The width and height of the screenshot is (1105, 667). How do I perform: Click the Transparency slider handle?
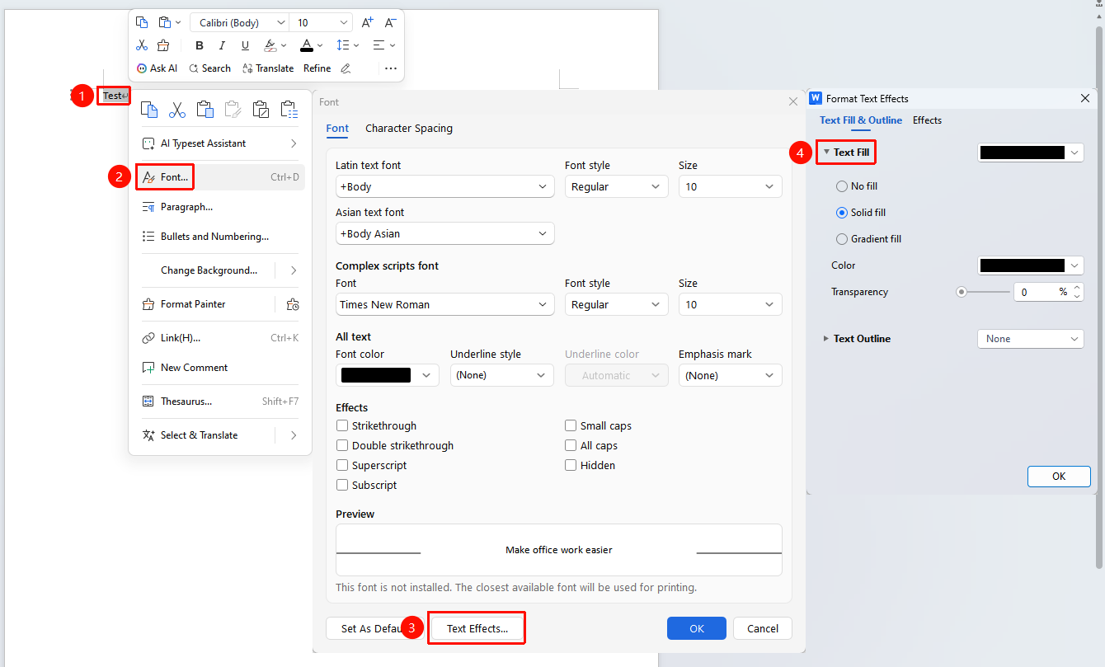tap(961, 292)
